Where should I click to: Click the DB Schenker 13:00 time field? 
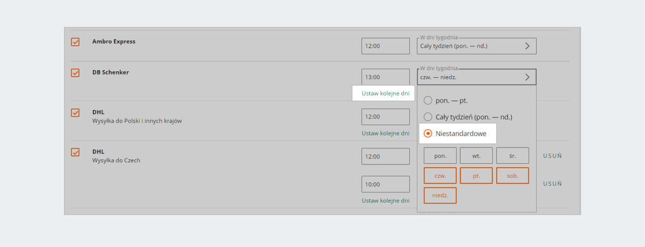coord(385,77)
